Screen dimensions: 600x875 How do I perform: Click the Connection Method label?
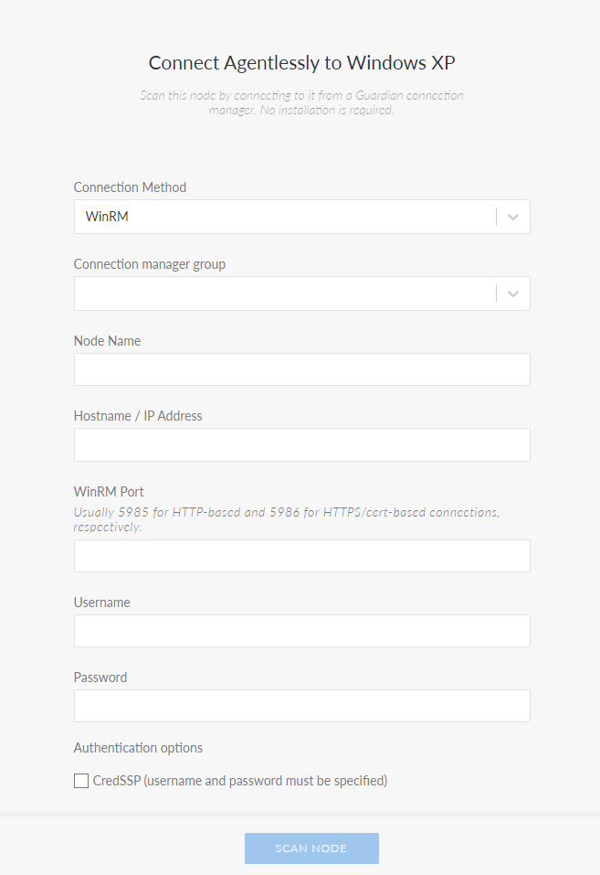tap(130, 187)
